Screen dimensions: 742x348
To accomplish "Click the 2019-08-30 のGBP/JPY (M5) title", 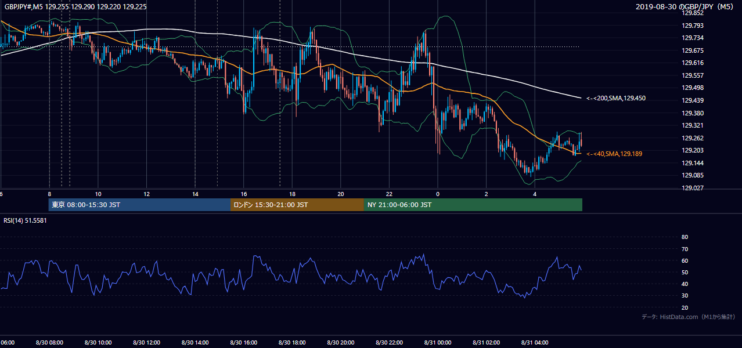I will [x=686, y=7].
